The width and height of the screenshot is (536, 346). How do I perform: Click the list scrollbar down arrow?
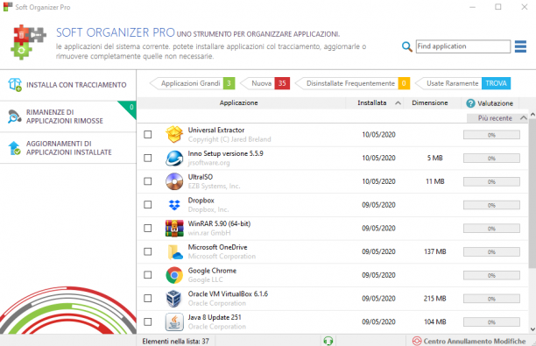532,329
